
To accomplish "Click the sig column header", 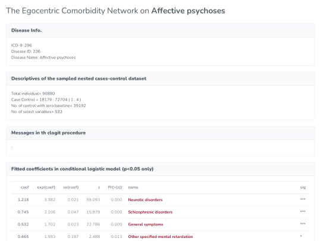I will point(303,187).
